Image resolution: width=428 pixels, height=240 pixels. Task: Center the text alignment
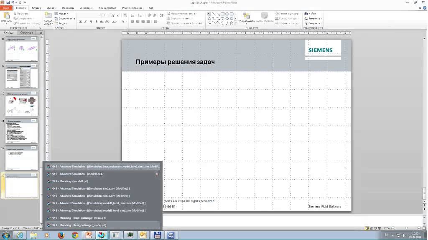pyautogui.click(x=138, y=22)
